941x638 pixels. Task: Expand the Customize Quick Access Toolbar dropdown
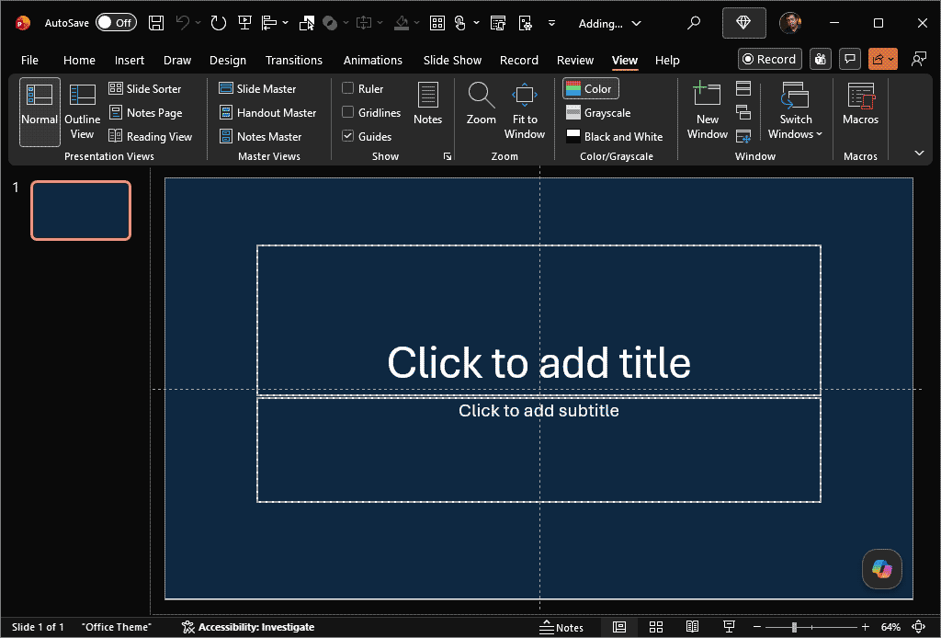pos(551,23)
